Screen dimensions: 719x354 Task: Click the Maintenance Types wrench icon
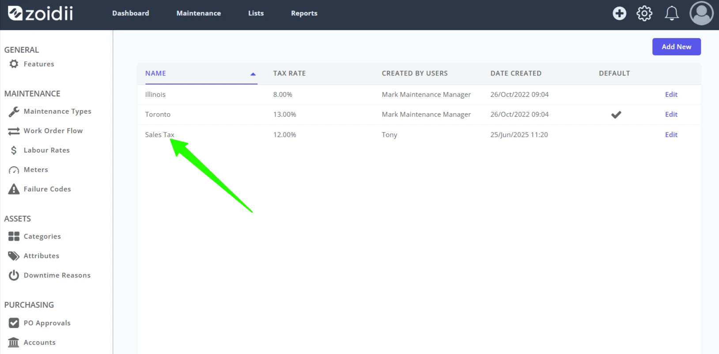click(14, 111)
